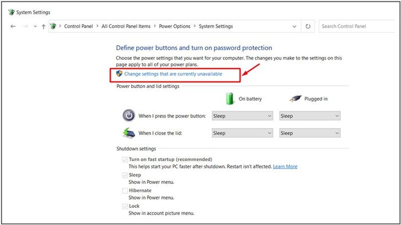This screenshot has width=401, height=225.
Task: Toggle the Sleep power menu checkbox
Action: click(125, 175)
